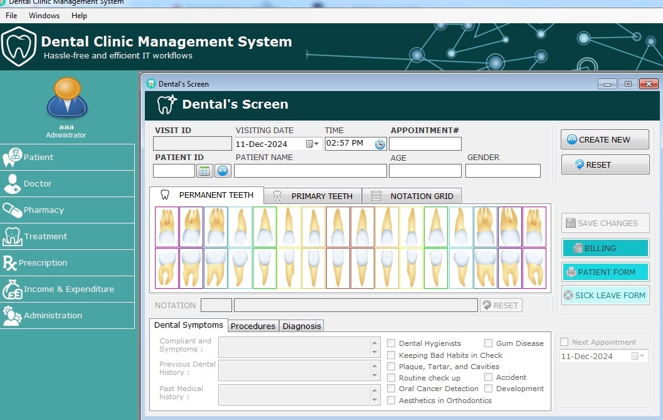Select the Pharmacy pill icon
Screen dimensions: 663x420
[12, 210]
